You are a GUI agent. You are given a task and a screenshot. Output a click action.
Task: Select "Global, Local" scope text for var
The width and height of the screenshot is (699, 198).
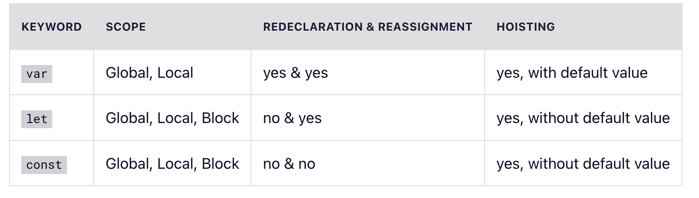coord(149,73)
